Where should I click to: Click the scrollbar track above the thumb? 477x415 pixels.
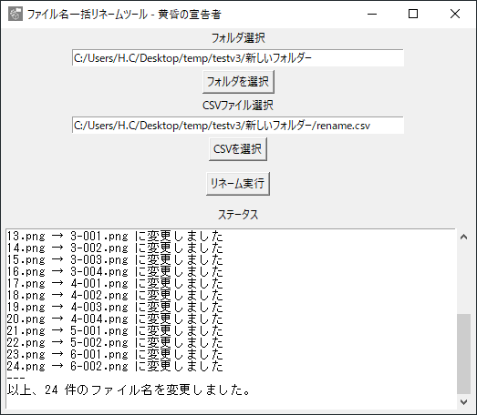tap(463, 278)
